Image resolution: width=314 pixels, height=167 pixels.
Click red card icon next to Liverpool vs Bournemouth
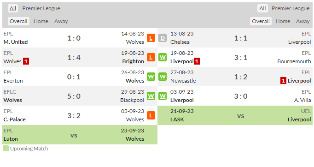click(197, 61)
